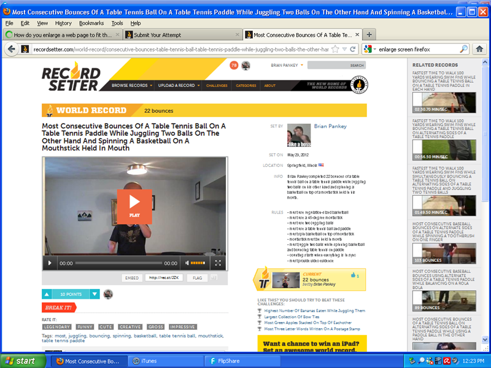Open the 78 notifications badge
This screenshot has width=491, height=368.
pyautogui.click(x=234, y=66)
